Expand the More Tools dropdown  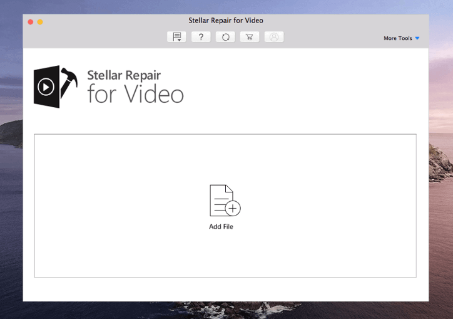coord(401,38)
